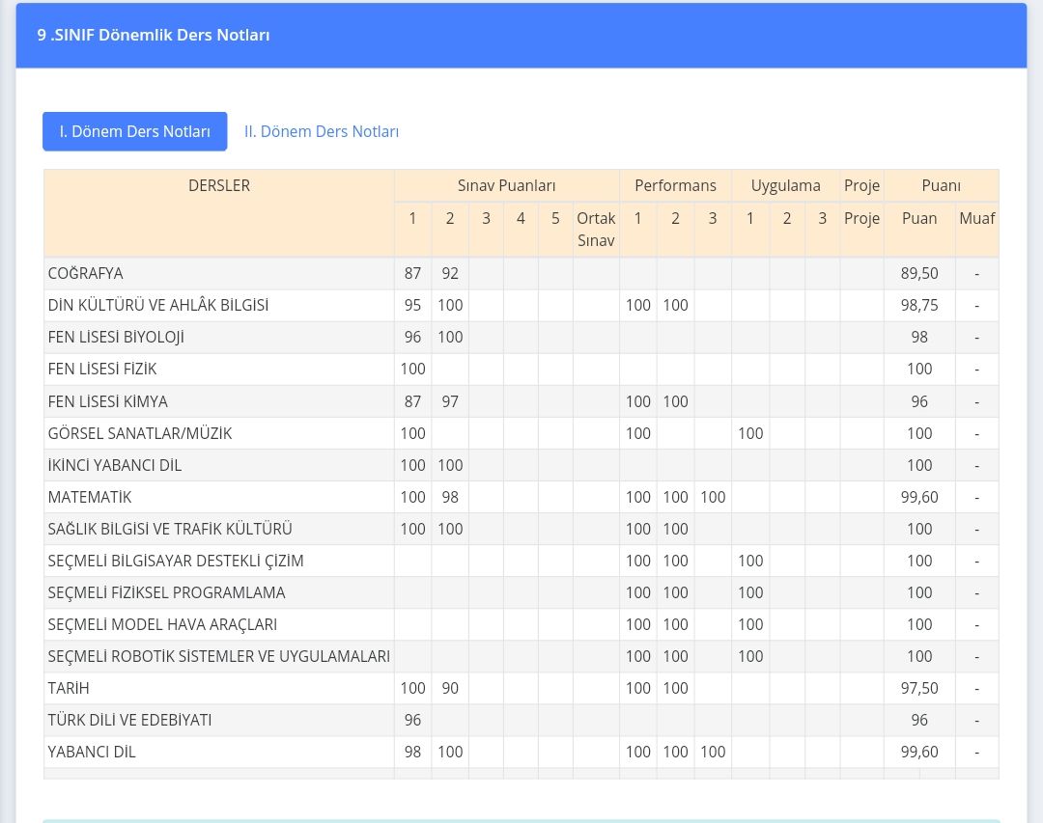The height and width of the screenshot is (823, 1043).
Task: Click the Uygulama column header
Action: pos(785,185)
